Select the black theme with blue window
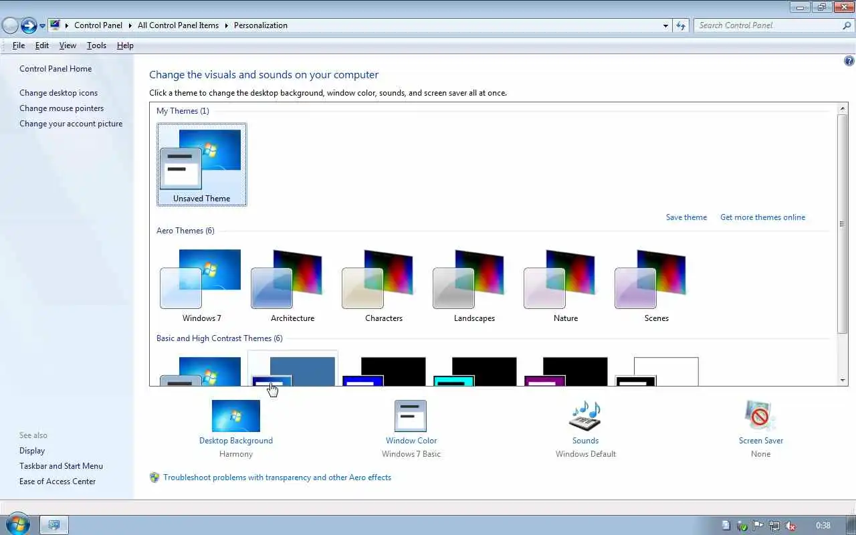 [384, 371]
